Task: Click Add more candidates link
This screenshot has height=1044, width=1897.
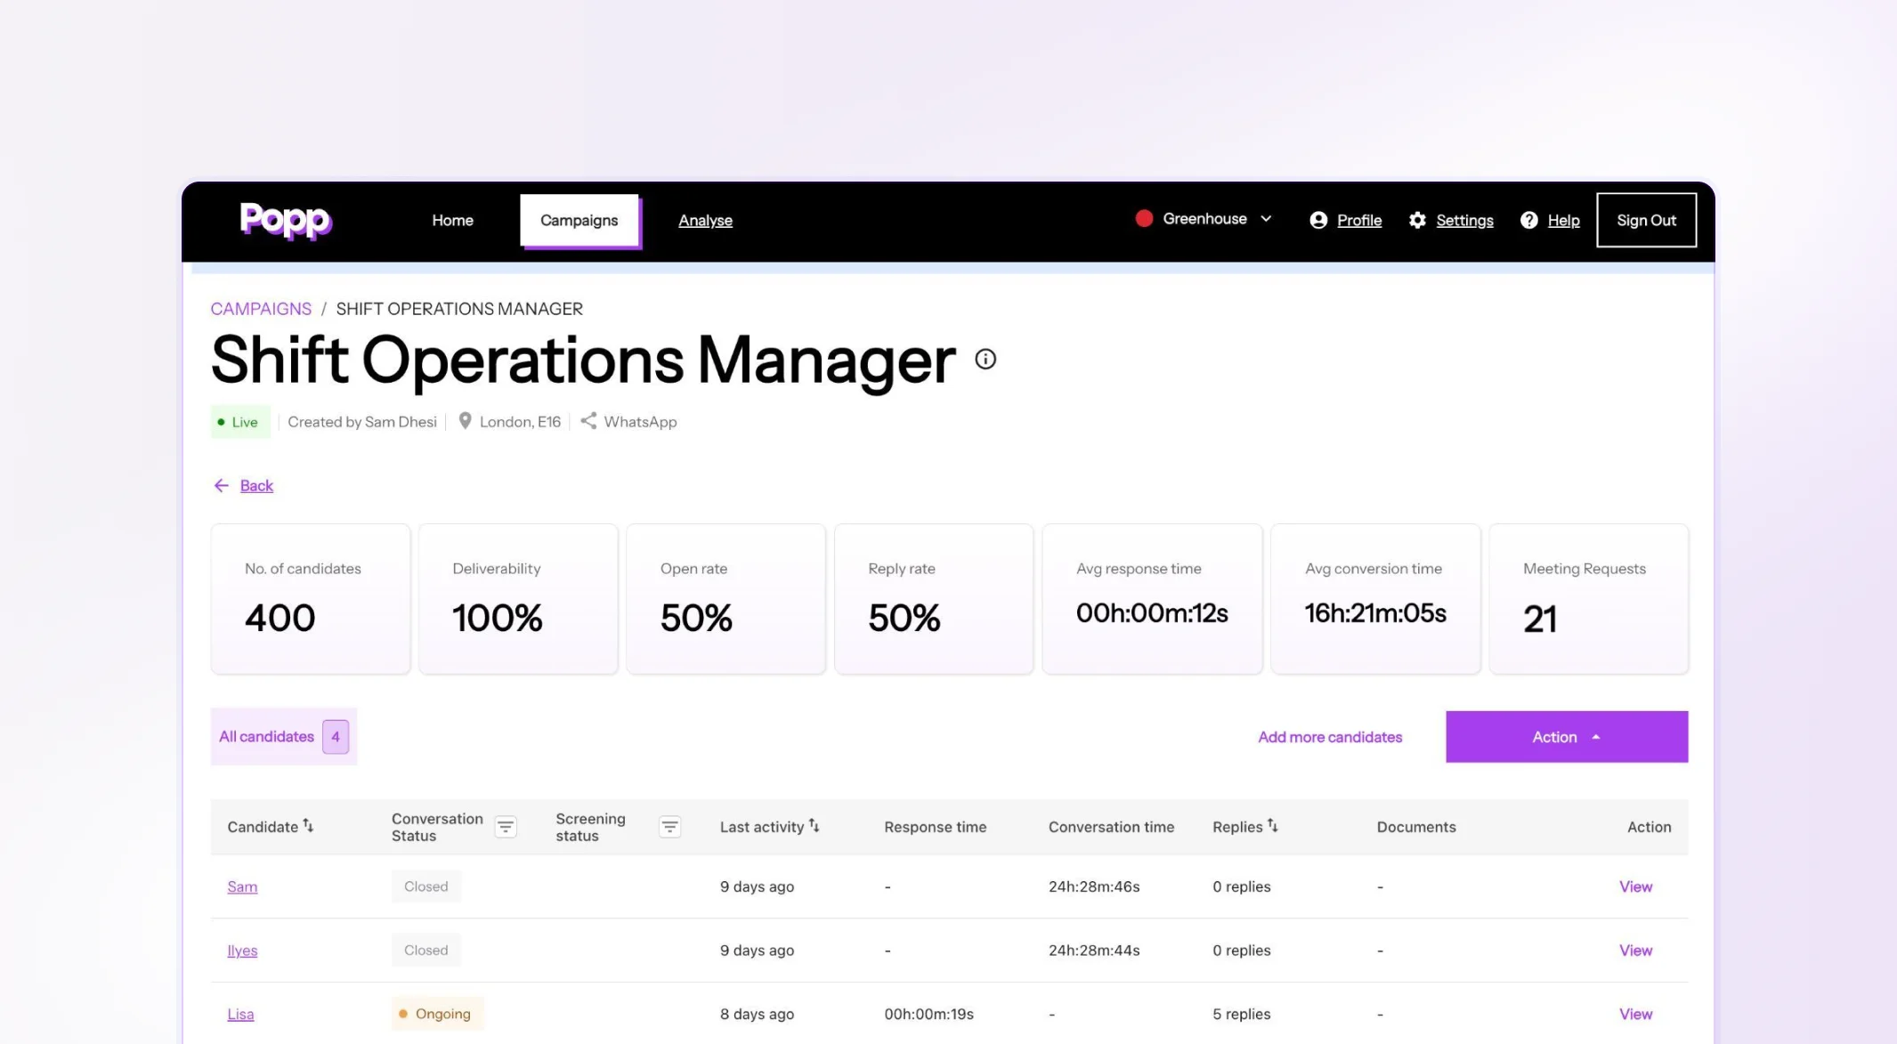Action: [1329, 737]
